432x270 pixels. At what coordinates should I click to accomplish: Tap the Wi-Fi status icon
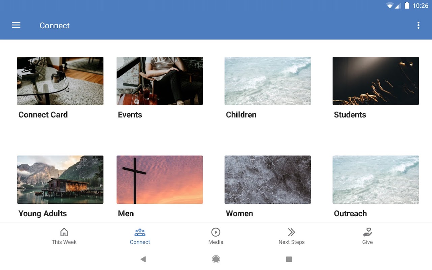(390, 5)
